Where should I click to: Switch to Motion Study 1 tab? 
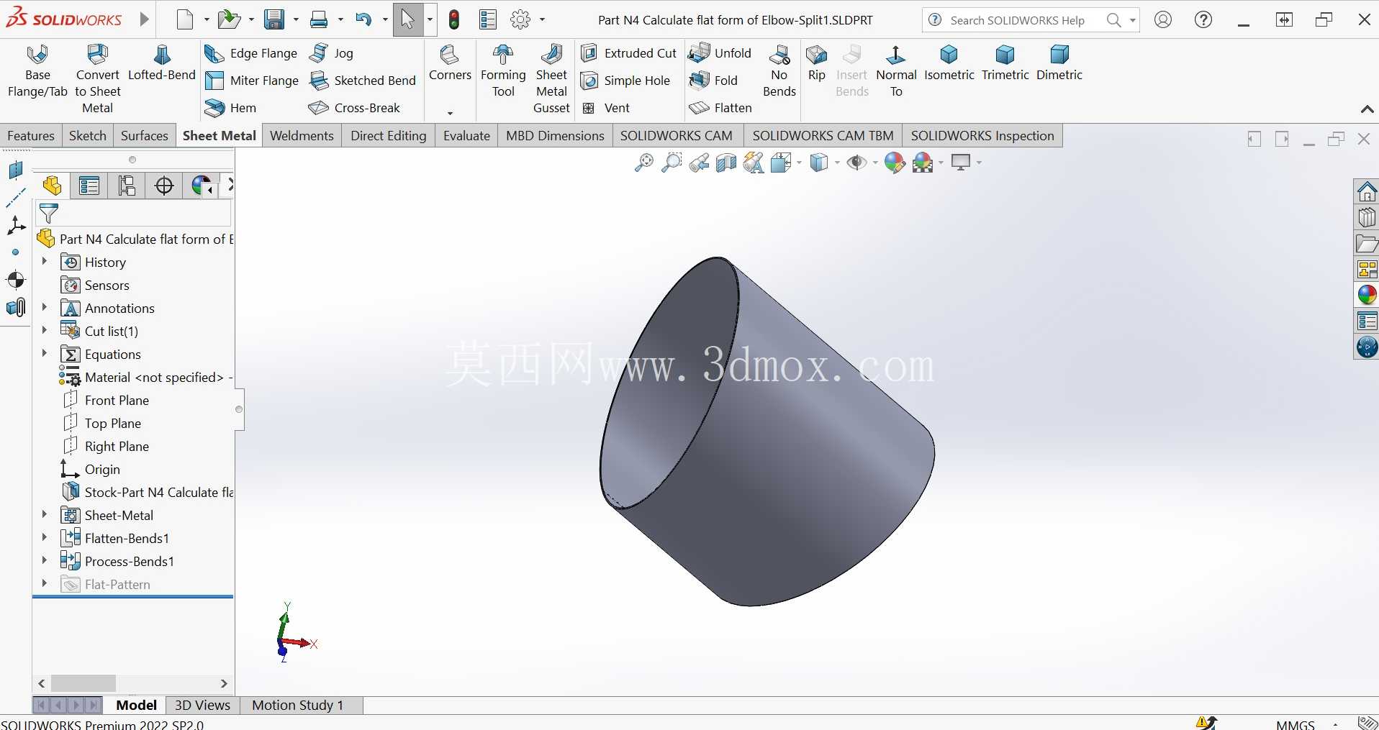297,706
